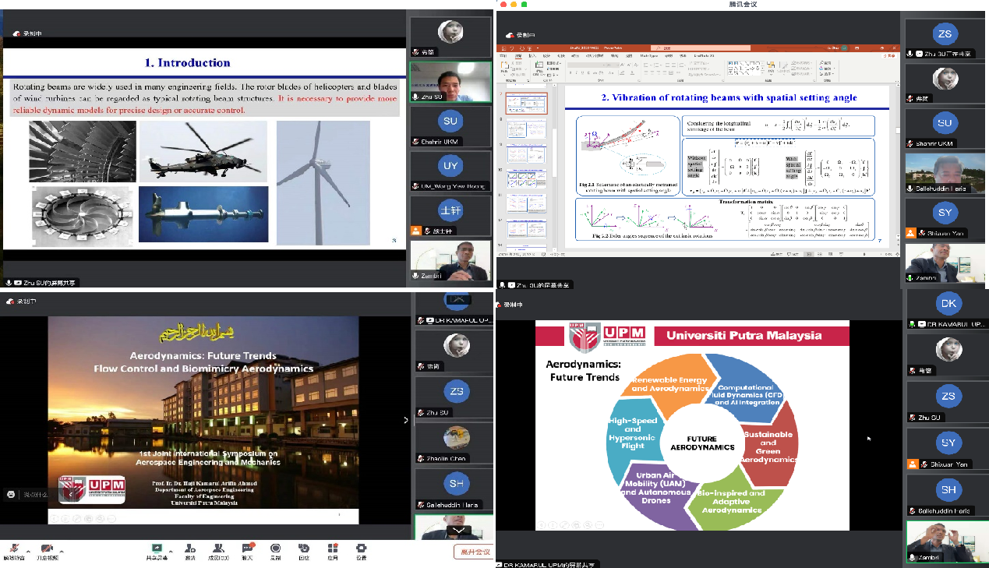Viewport: 989px width, 568px height.
Task: Turn on the camera video
Action: tap(47, 549)
